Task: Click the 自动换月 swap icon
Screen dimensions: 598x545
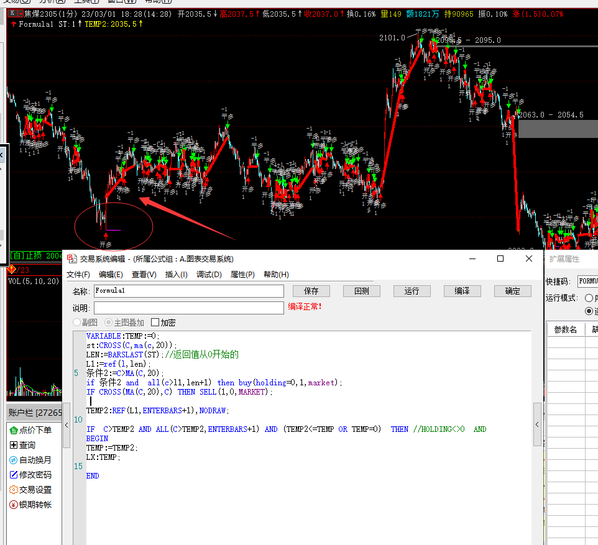Action: pyautogui.click(x=13, y=460)
